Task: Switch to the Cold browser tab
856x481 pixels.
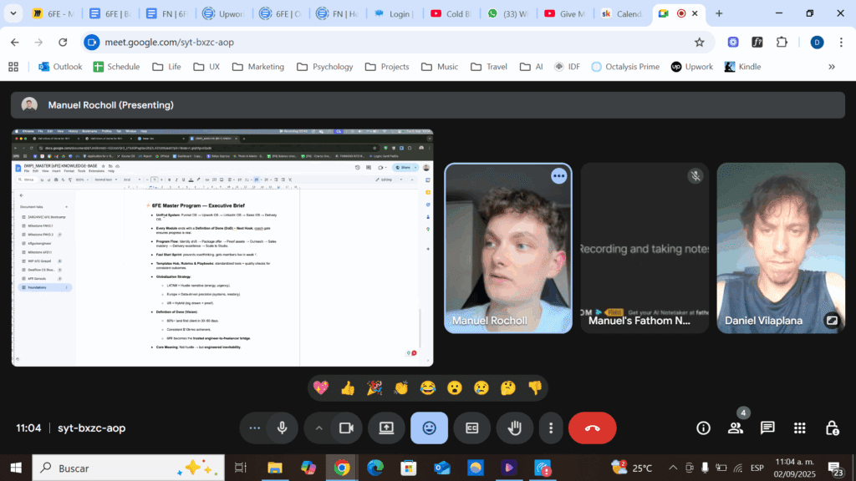Action: 451,13
